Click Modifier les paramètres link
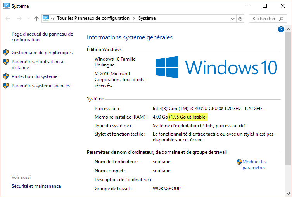The image size is (292, 197). pyautogui.click(x=254, y=165)
